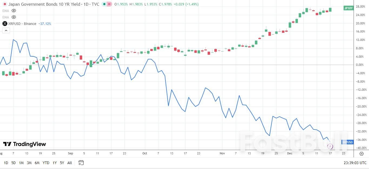Open chart settings gear near price axis

click(x=361, y=154)
